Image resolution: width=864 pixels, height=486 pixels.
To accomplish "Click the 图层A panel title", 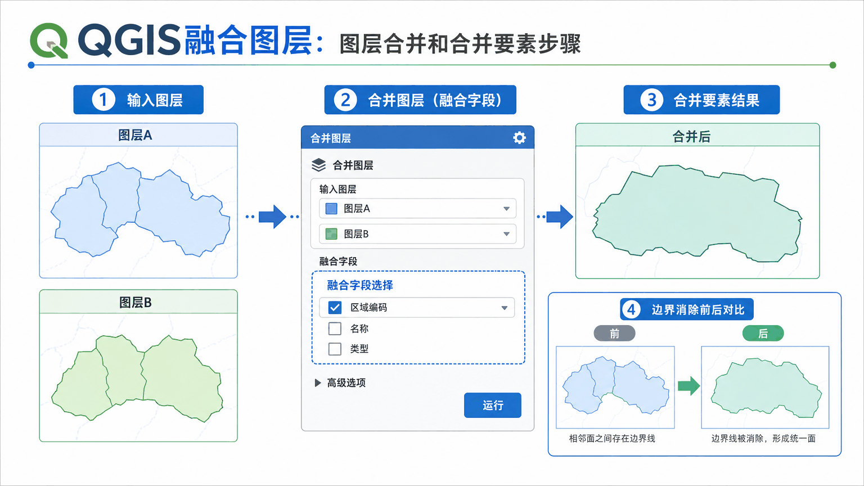I will [135, 135].
